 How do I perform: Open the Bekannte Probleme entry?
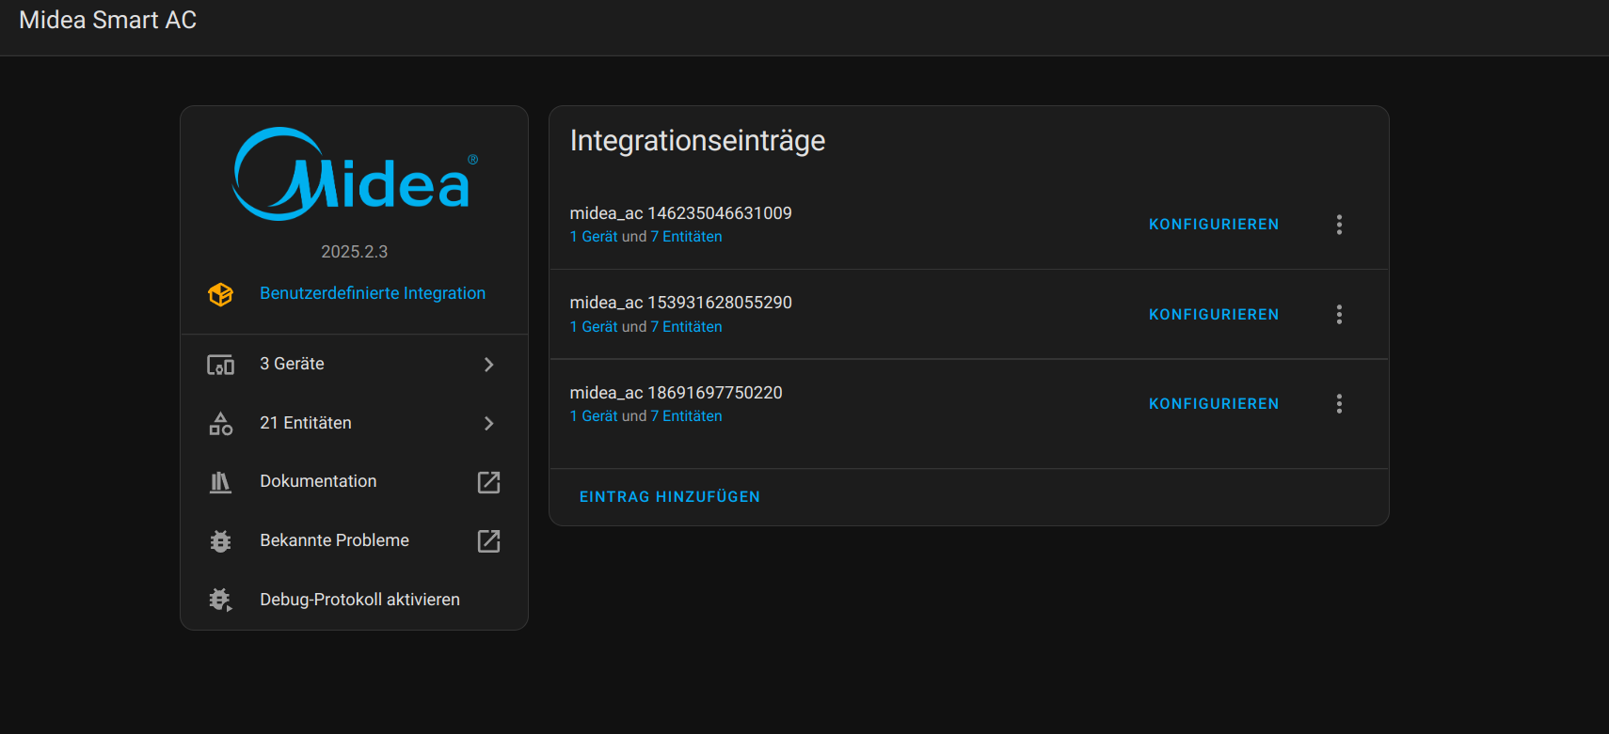click(x=354, y=540)
